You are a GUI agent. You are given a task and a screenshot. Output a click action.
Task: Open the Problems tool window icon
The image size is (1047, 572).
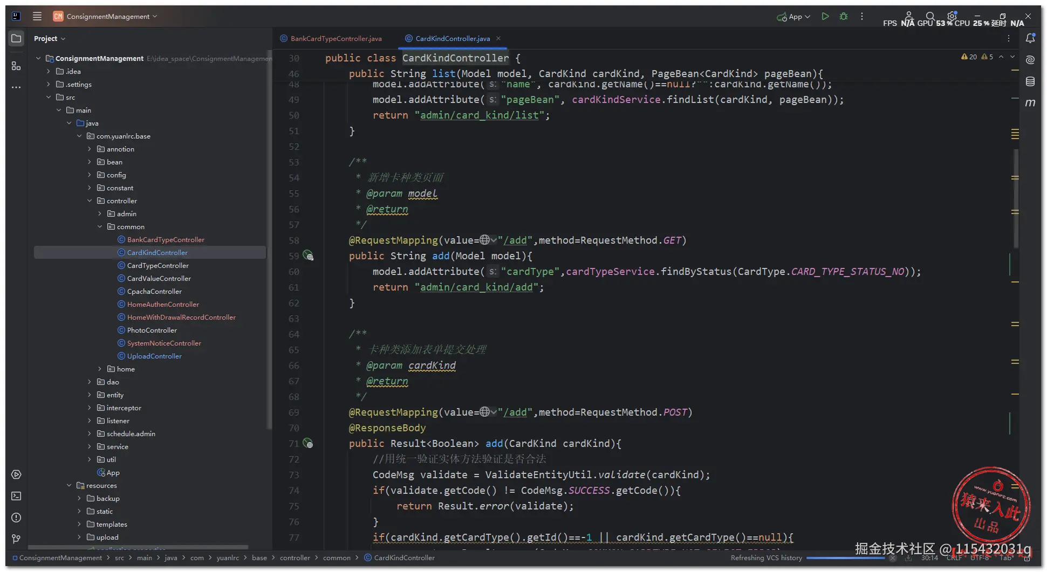[x=16, y=518]
